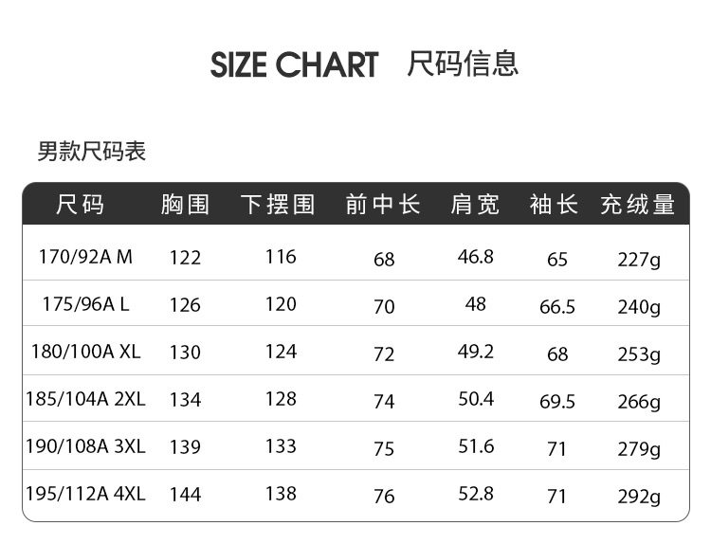Click the 227g fill weight value
This screenshot has height=544, width=711.
click(638, 259)
